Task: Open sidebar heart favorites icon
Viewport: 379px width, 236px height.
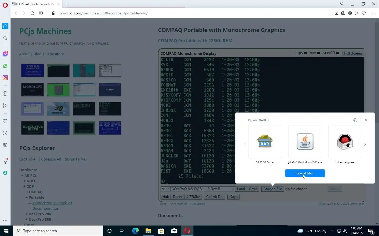Action: (x=5, y=121)
